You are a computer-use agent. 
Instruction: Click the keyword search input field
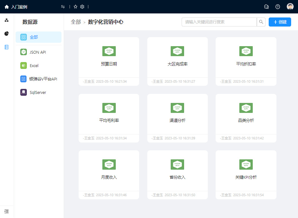pyautogui.click(x=219, y=22)
